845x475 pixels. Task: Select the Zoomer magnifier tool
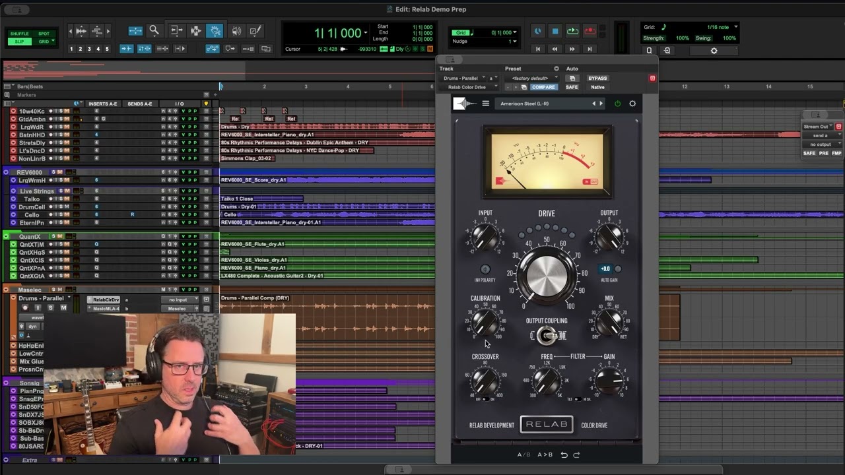(154, 30)
